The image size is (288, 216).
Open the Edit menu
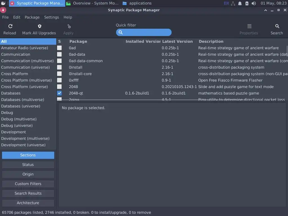point(17,17)
